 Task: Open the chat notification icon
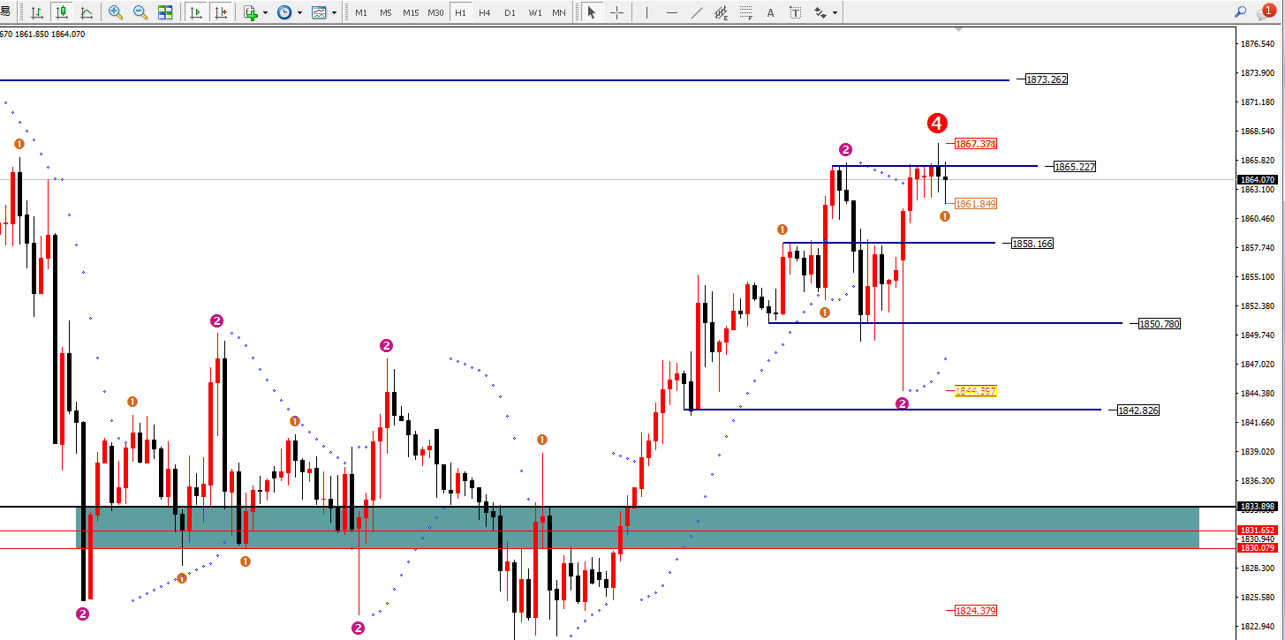pos(1266,11)
